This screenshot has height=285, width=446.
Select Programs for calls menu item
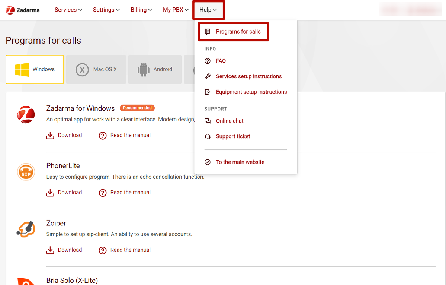tap(238, 32)
